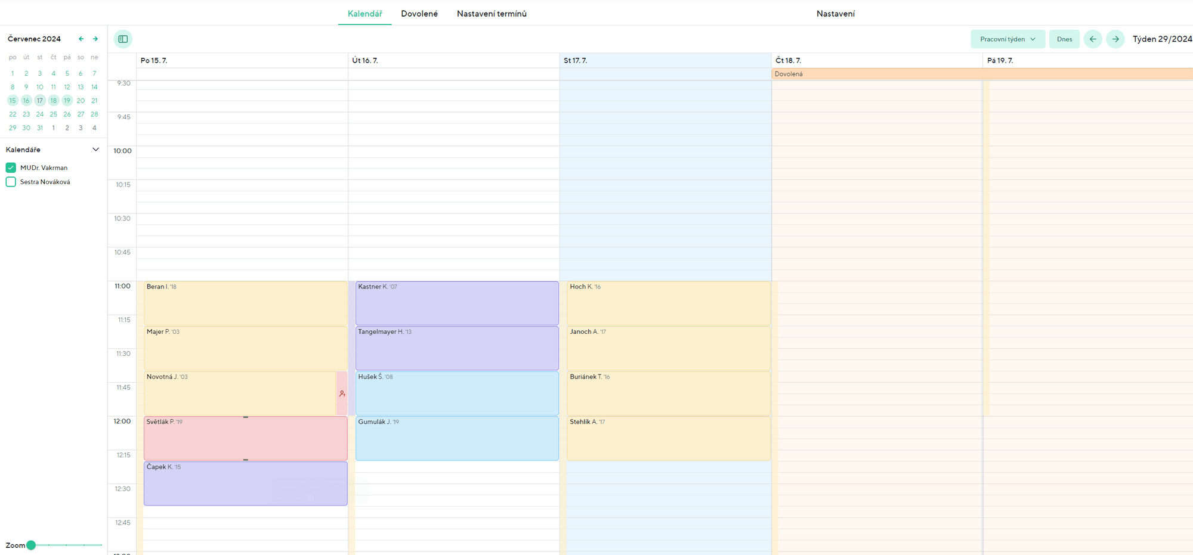Toggle the sidebar panel icon
This screenshot has width=1193, height=555.
pyautogui.click(x=123, y=39)
